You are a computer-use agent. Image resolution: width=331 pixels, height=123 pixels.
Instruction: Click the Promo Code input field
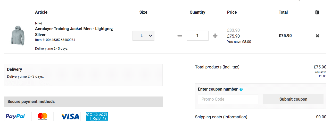228,99
